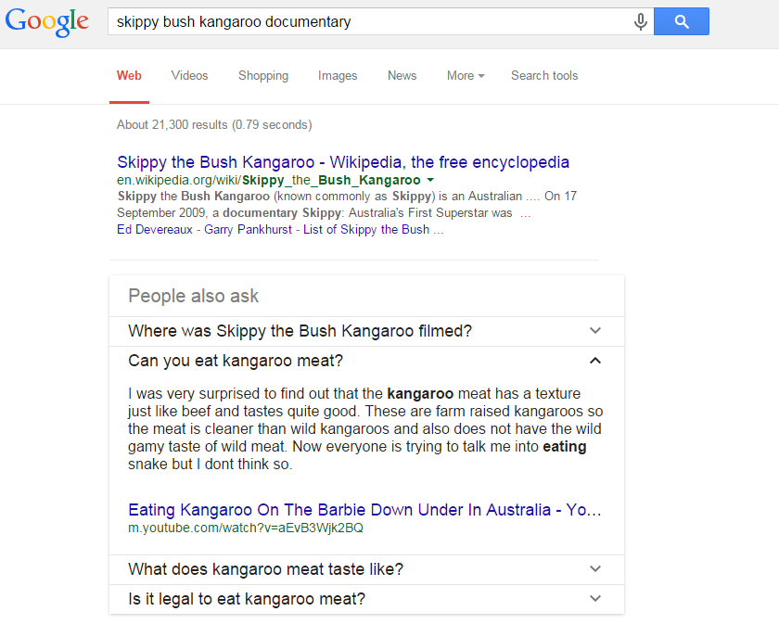The image size is (779, 624).
Task: Click the Google logo
Action: 47,22
